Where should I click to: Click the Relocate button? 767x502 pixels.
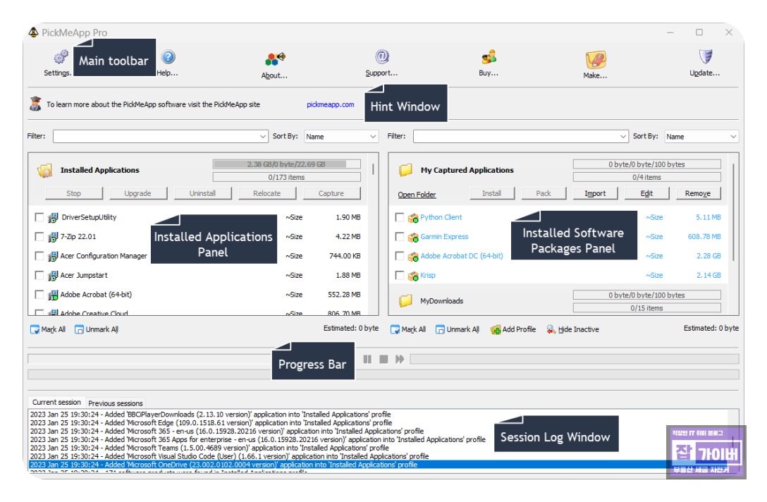pyautogui.click(x=267, y=193)
